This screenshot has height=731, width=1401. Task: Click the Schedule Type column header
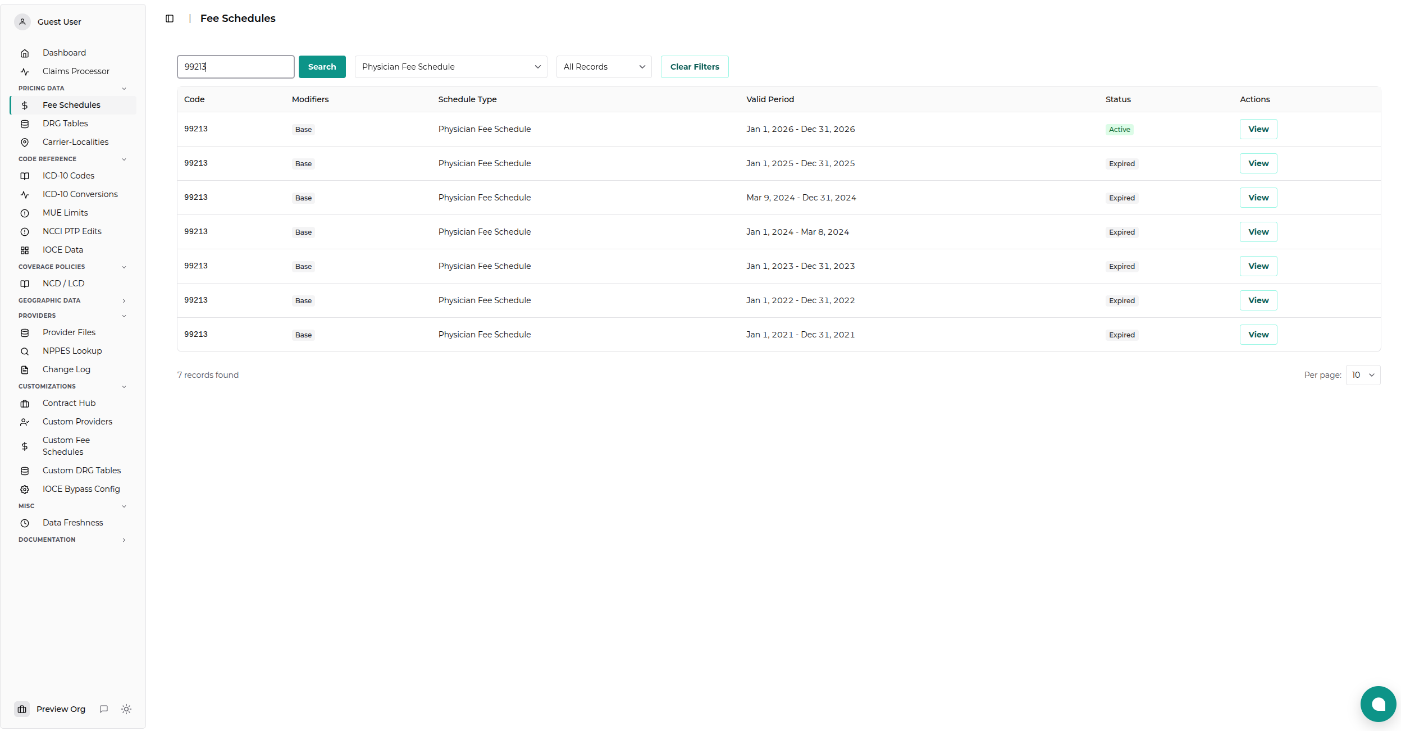pos(467,99)
